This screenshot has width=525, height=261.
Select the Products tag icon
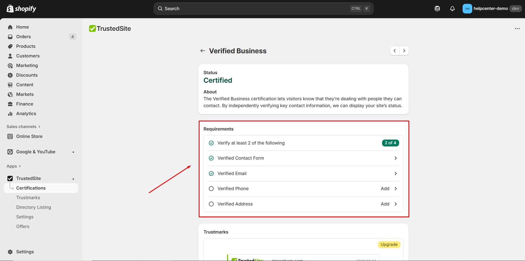10,46
